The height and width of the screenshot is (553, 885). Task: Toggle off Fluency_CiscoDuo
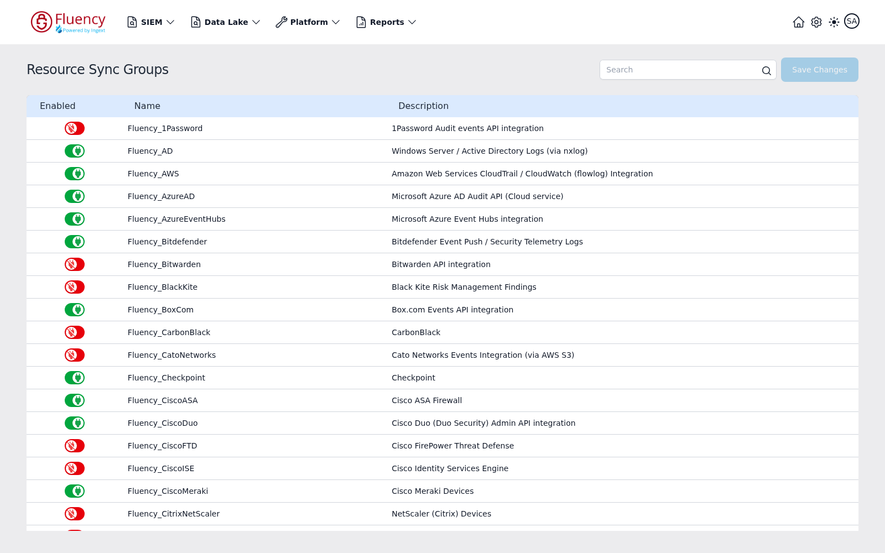(x=75, y=423)
